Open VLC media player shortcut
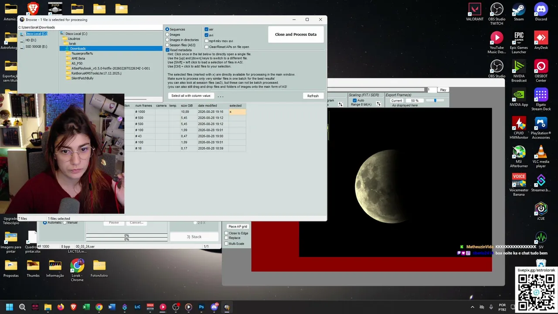 (541, 157)
